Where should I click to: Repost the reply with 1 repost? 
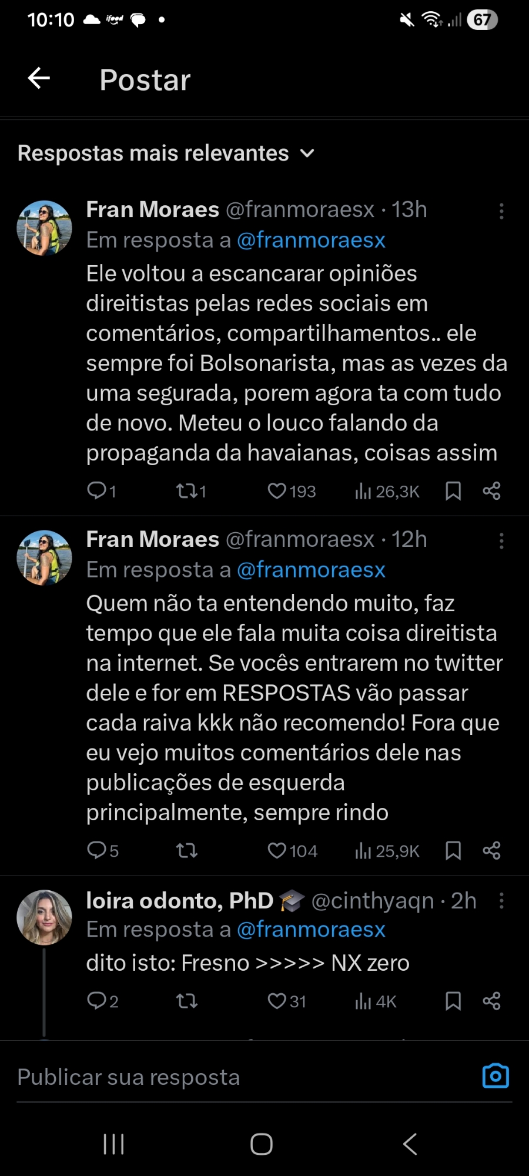pyautogui.click(x=187, y=491)
